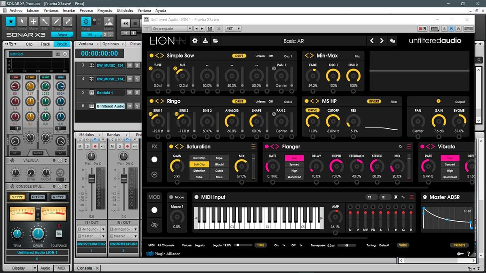
Task: Choose N-TYPE console emulation
Action: pyautogui.click(x=38, y=197)
